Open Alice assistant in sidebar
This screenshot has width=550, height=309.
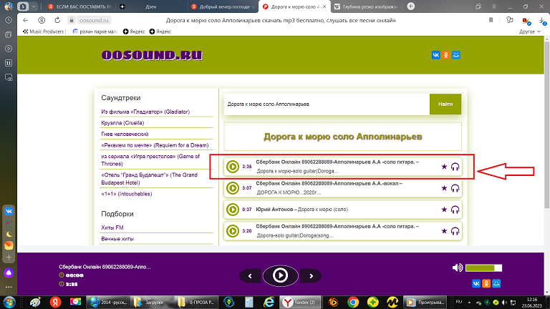(9, 273)
